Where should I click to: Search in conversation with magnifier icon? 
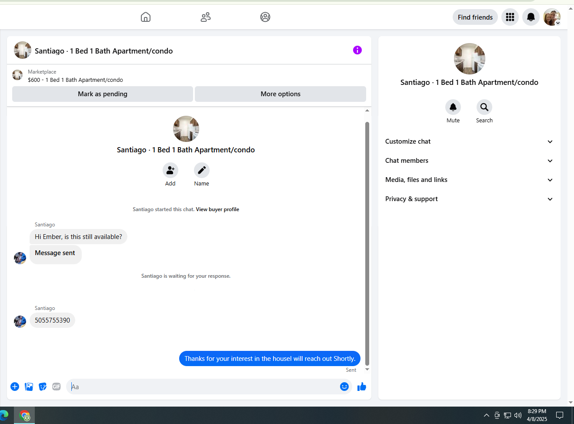pos(484,107)
